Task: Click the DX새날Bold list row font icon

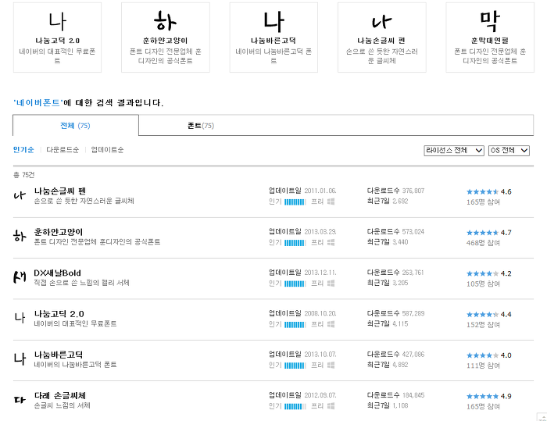Action: point(20,277)
